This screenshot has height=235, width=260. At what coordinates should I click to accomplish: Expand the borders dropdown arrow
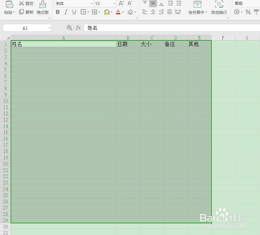[88, 12]
